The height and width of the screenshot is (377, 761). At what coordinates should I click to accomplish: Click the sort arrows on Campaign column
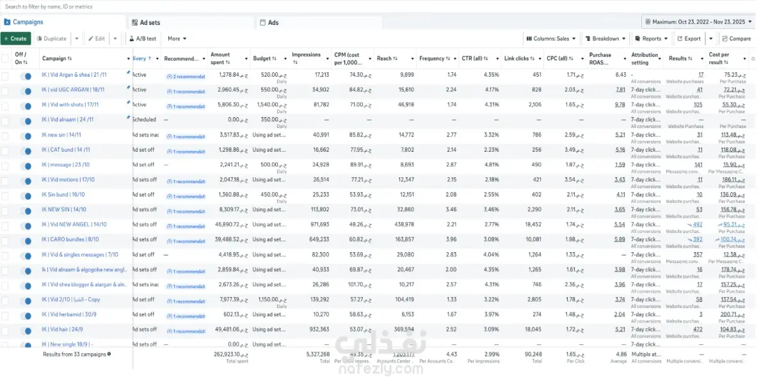(x=70, y=59)
